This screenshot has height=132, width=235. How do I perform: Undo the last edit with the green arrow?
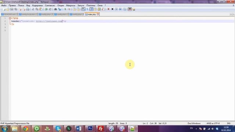click(x=46, y=9)
